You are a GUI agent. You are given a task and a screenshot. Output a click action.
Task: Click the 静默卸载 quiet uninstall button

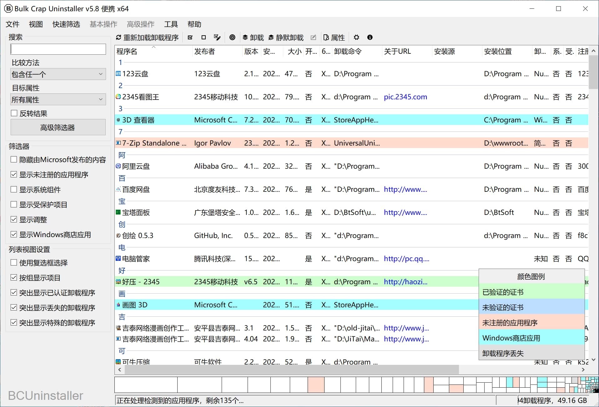(x=286, y=37)
